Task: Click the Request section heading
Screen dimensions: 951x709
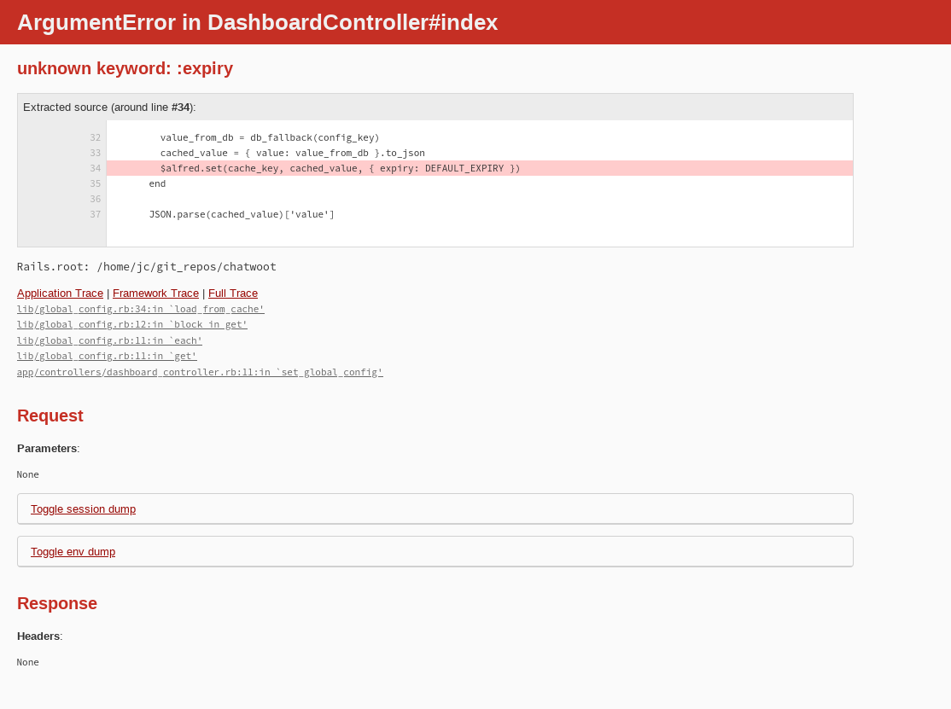Action: tap(50, 416)
